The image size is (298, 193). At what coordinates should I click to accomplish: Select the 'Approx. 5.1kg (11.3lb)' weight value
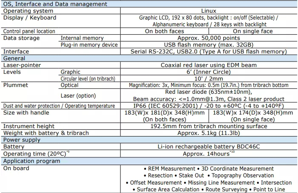coord(208,133)
